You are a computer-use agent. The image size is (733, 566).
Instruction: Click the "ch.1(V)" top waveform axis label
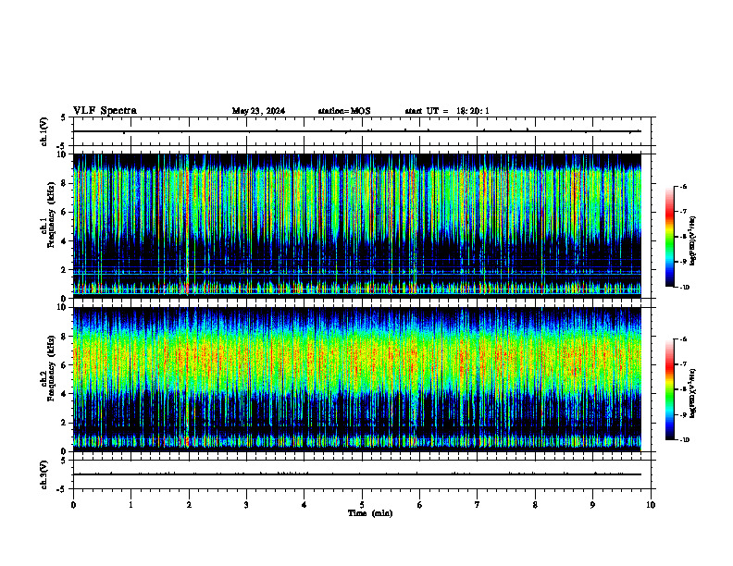point(44,131)
